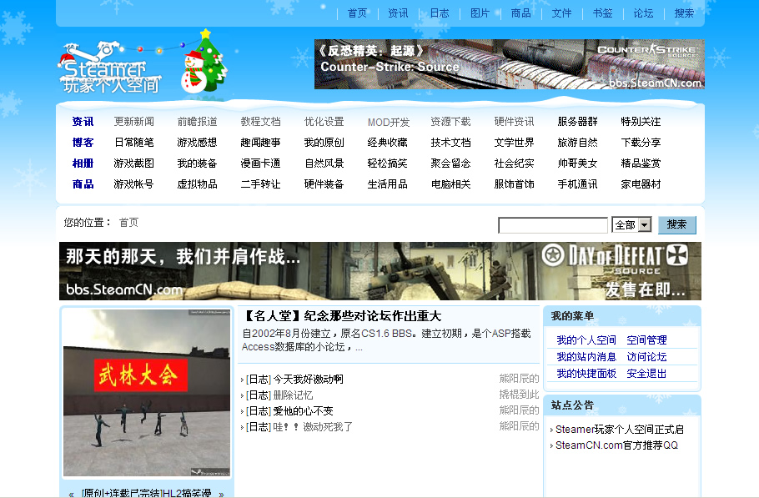This screenshot has height=498, width=759.
Task: Open the 游戏截图 album category
Action: click(133, 163)
